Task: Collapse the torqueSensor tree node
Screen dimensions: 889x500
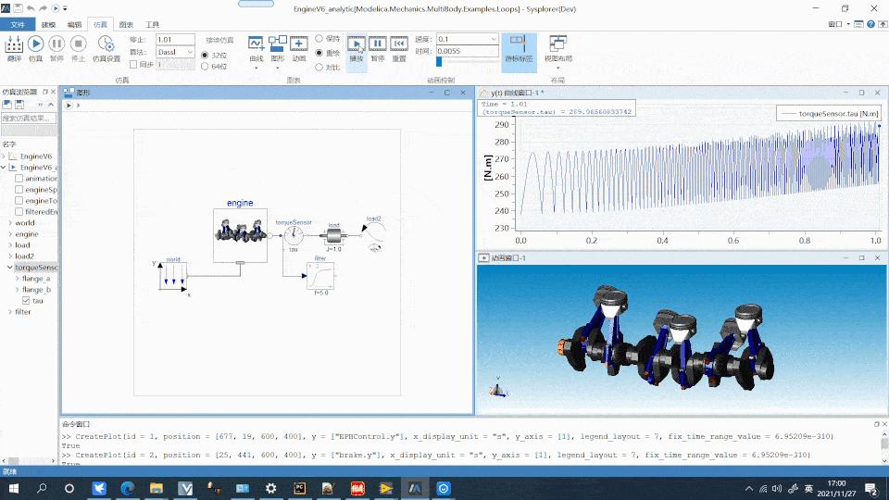Action: [10, 267]
